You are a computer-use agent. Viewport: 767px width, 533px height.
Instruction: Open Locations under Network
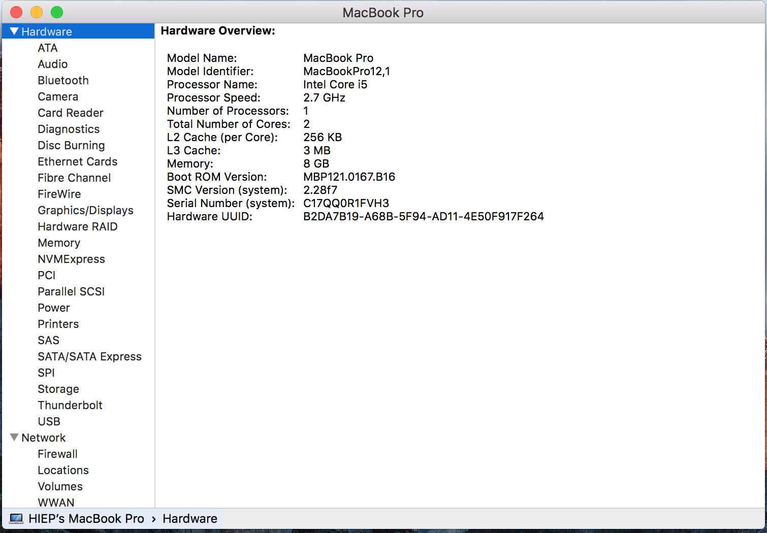(x=63, y=470)
